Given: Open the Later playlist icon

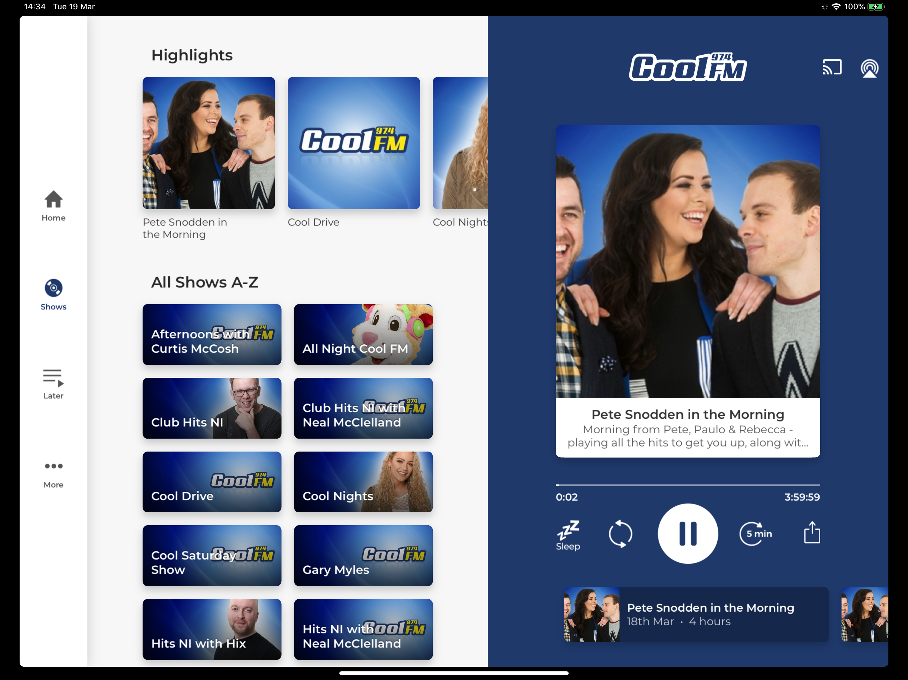Looking at the screenshot, I should (x=54, y=378).
